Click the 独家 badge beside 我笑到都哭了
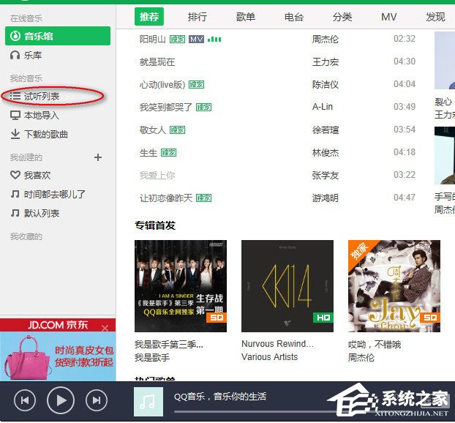The image size is (455, 423). (x=203, y=108)
